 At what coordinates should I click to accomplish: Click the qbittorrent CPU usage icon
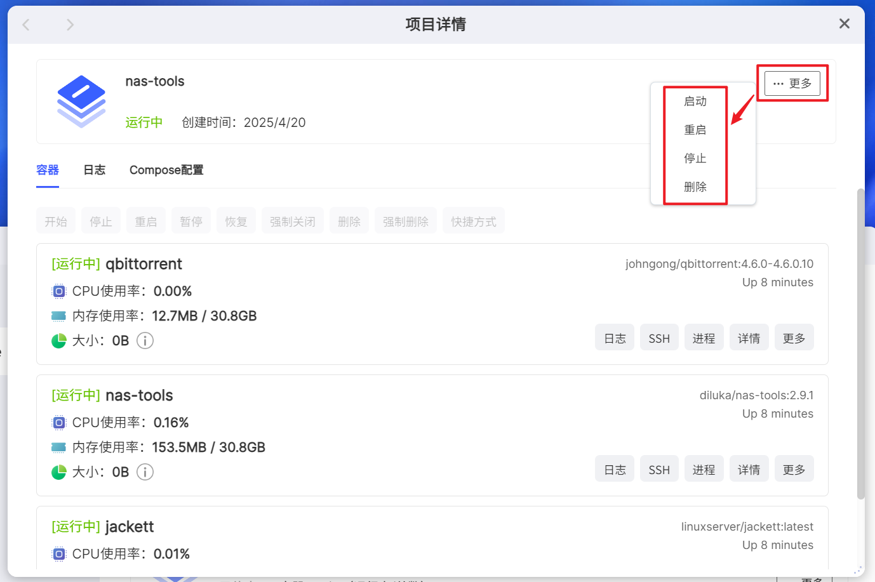[x=58, y=291]
